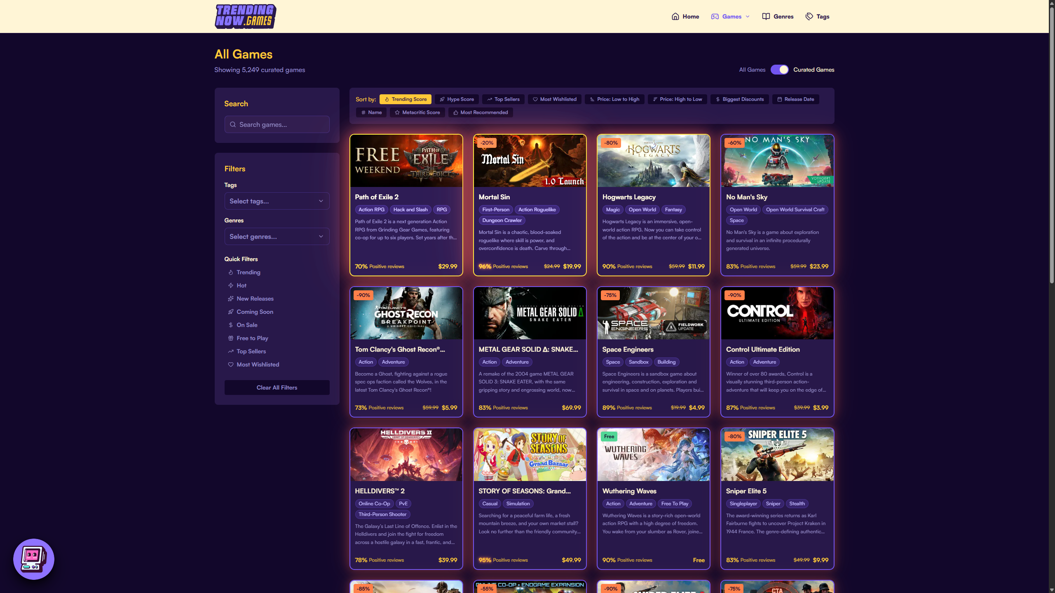Click the Home house icon
Viewport: 1055px width, 593px height.
(x=675, y=16)
